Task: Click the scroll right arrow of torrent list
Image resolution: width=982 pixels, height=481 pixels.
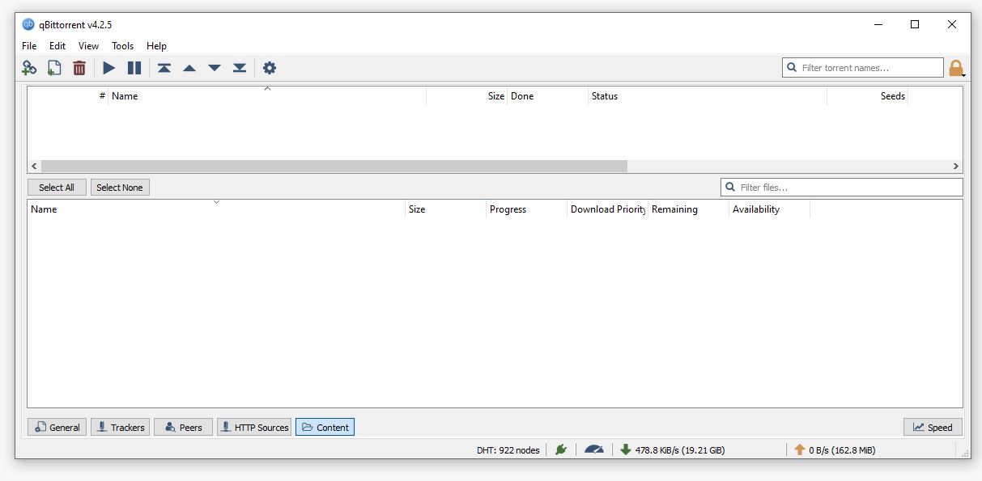Action: tap(956, 166)
